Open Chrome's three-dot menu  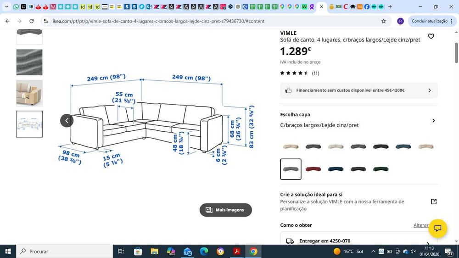pyautogui.click(x=452, y=21)
